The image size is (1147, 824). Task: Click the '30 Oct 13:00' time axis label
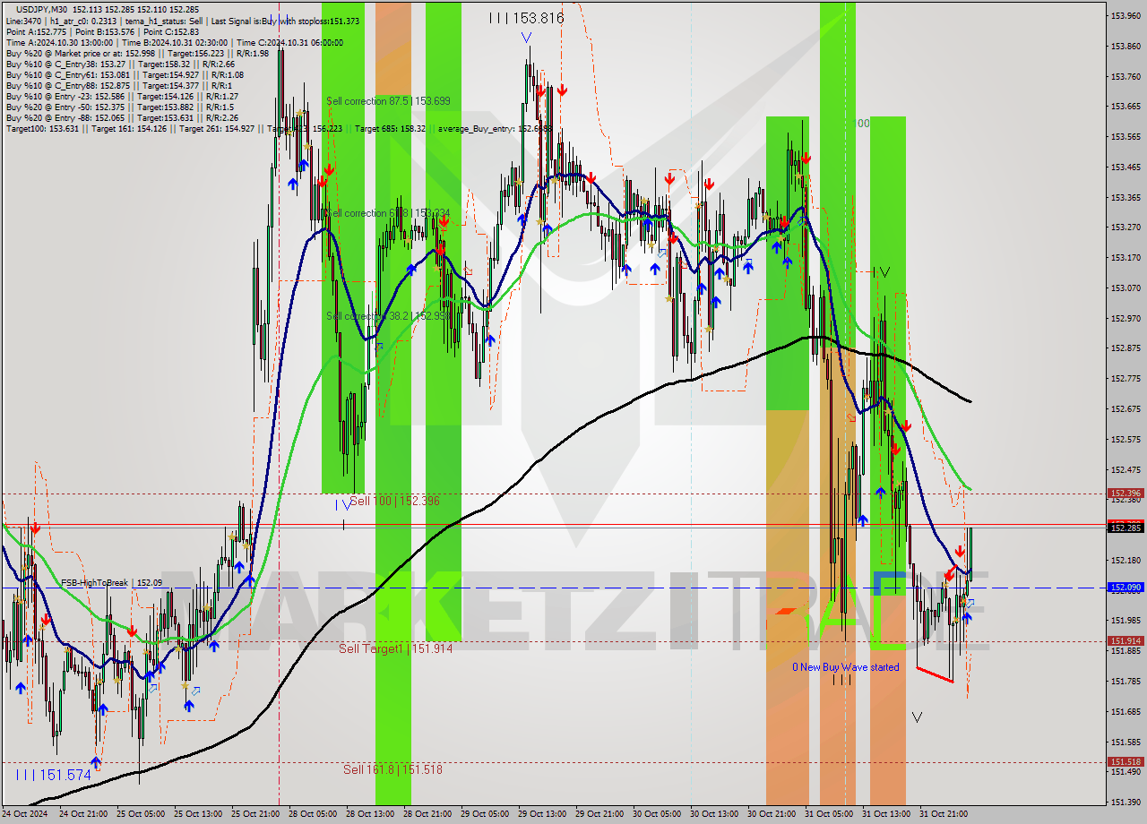point(712,814)
